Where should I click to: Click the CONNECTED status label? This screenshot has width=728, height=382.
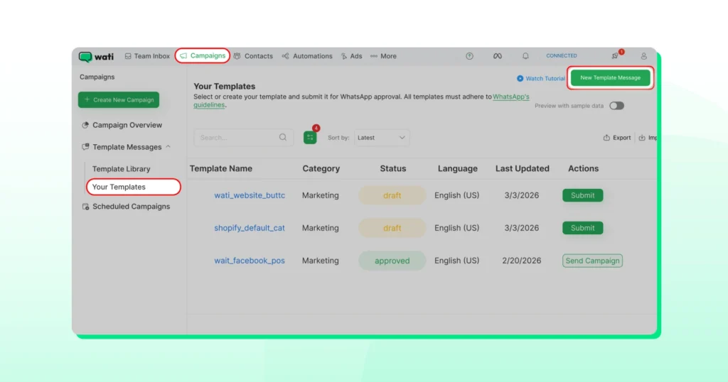562,55
